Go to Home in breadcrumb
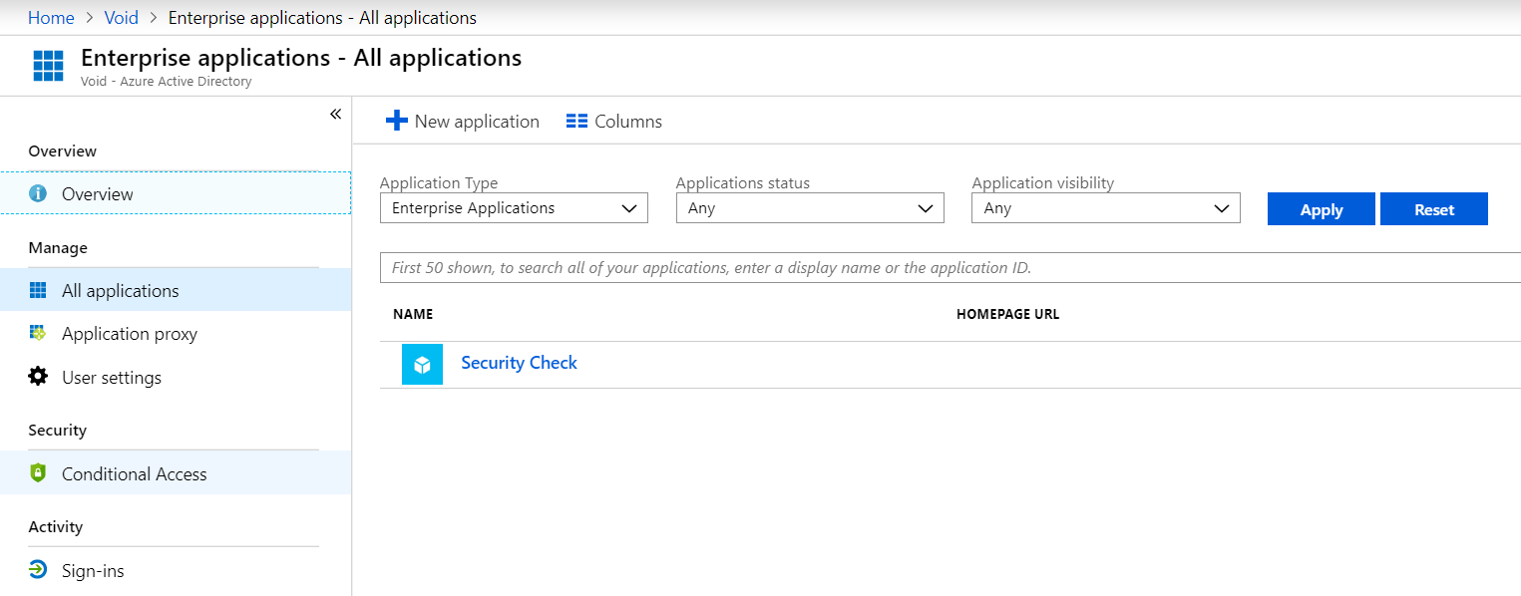1521x596 pixels. click(51, 18)
